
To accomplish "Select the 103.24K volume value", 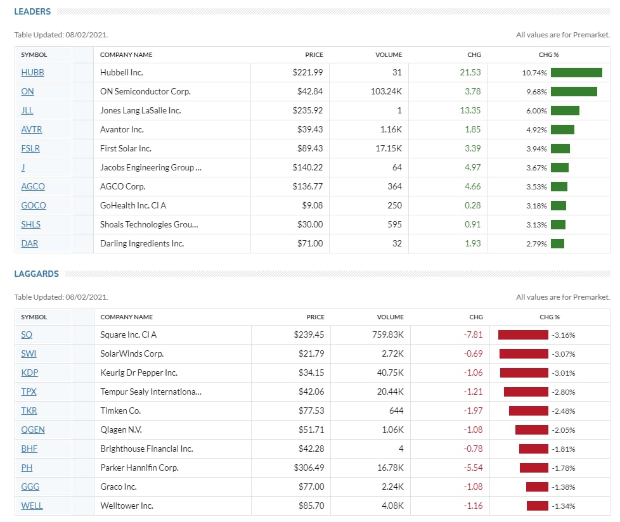I will pyautogui.click(x=386, y=91).
